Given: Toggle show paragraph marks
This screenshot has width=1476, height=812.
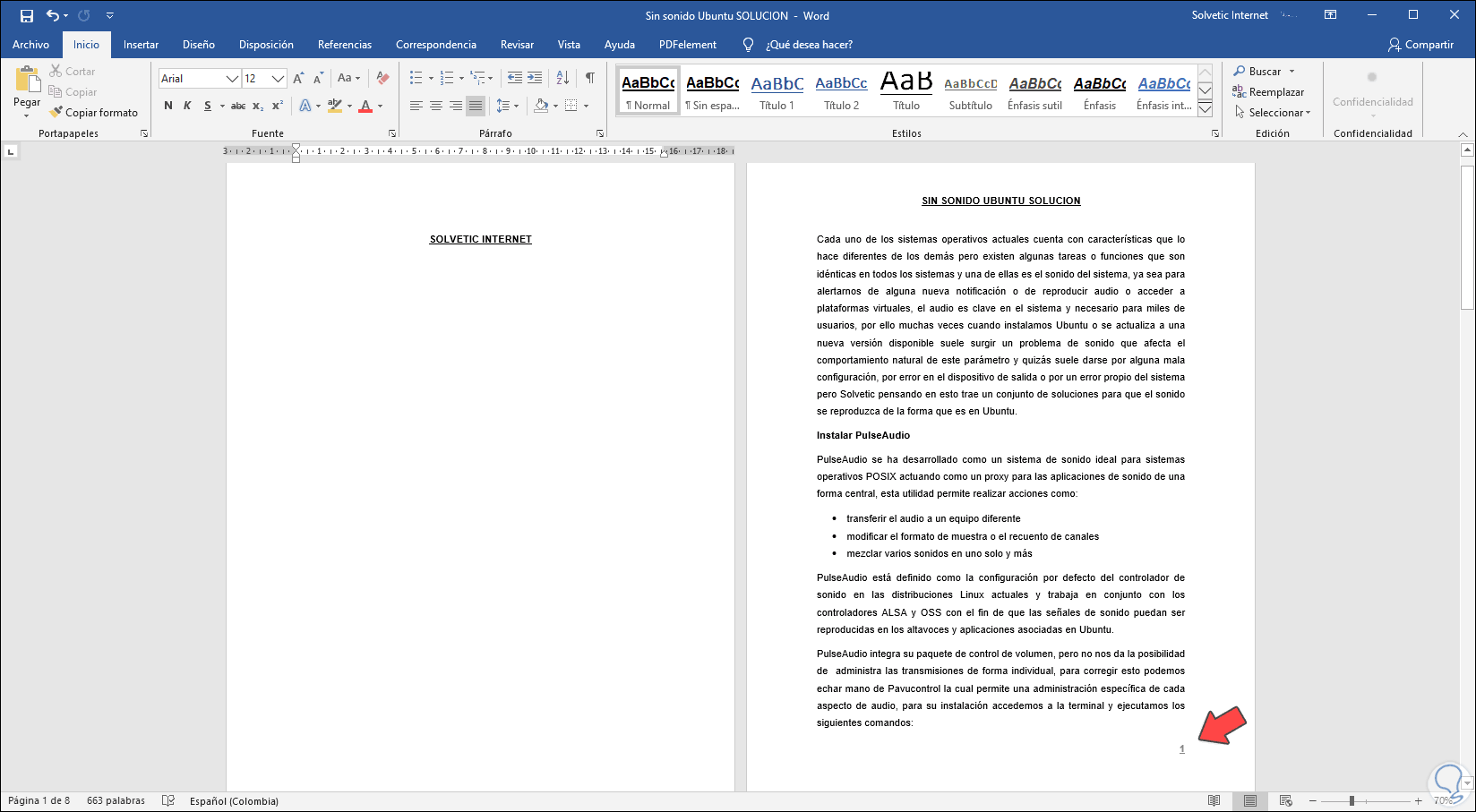Looking at the screenshot, I should pyautogui.click(x=590, y=78).
